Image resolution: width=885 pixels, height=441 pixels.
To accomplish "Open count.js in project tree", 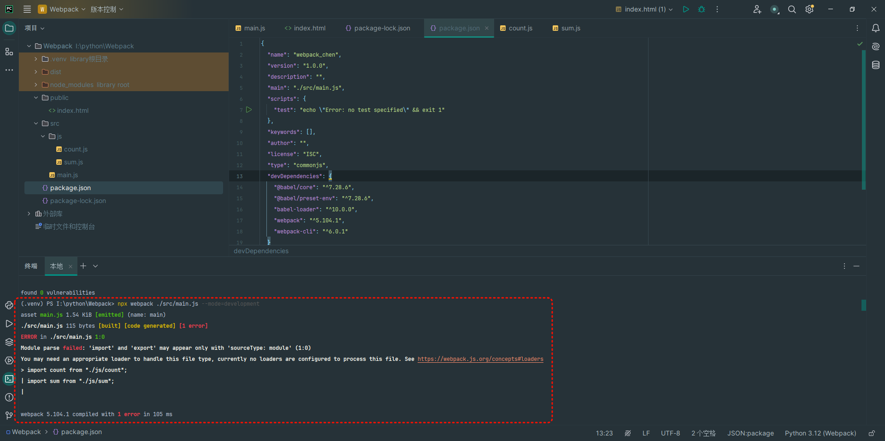I will point(76,149).
